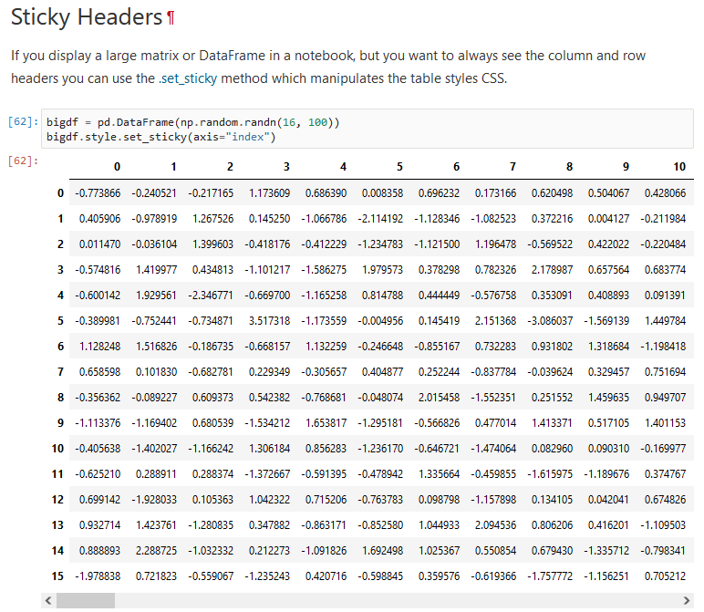
Task: Open the .set_sticky method link
Action: [188, 78]
